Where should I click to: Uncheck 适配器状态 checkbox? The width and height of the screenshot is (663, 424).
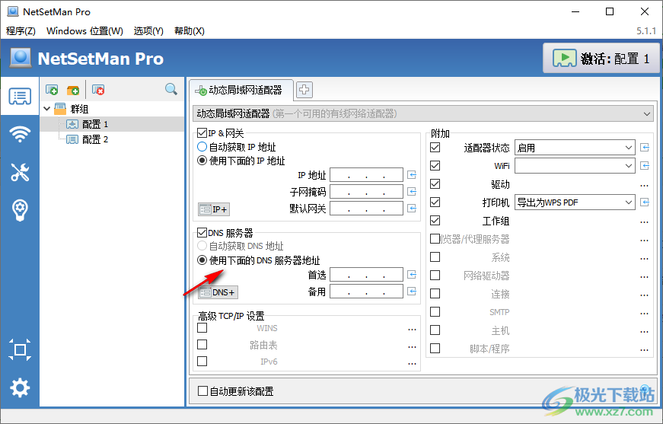point(435,147)
